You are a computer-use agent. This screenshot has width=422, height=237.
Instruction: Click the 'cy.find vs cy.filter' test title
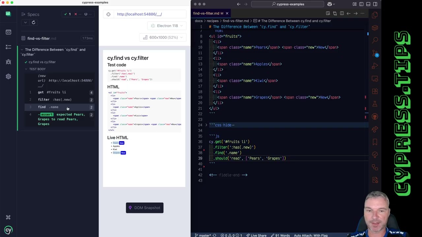click(x=42, y=62)
